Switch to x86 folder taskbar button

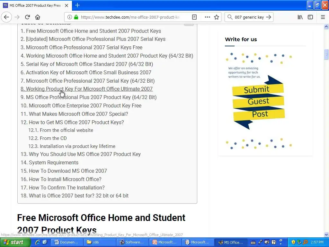[100, 242]
